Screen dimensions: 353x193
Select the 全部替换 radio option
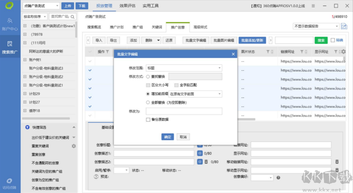pyautogui.click(x=148, y=102)
